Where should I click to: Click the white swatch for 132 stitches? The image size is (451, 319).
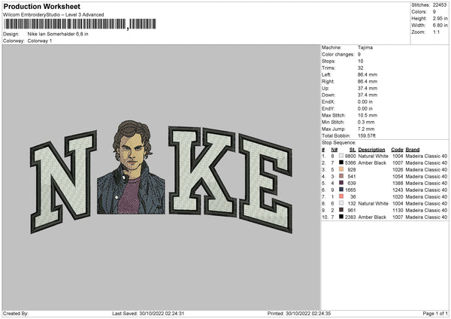[x=341, y=203]
